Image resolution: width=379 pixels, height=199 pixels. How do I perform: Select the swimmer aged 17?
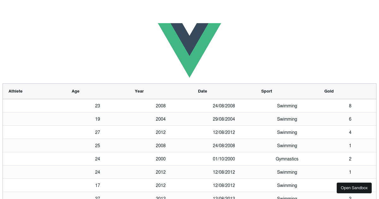pyautogui.click(x=98, y=185)
